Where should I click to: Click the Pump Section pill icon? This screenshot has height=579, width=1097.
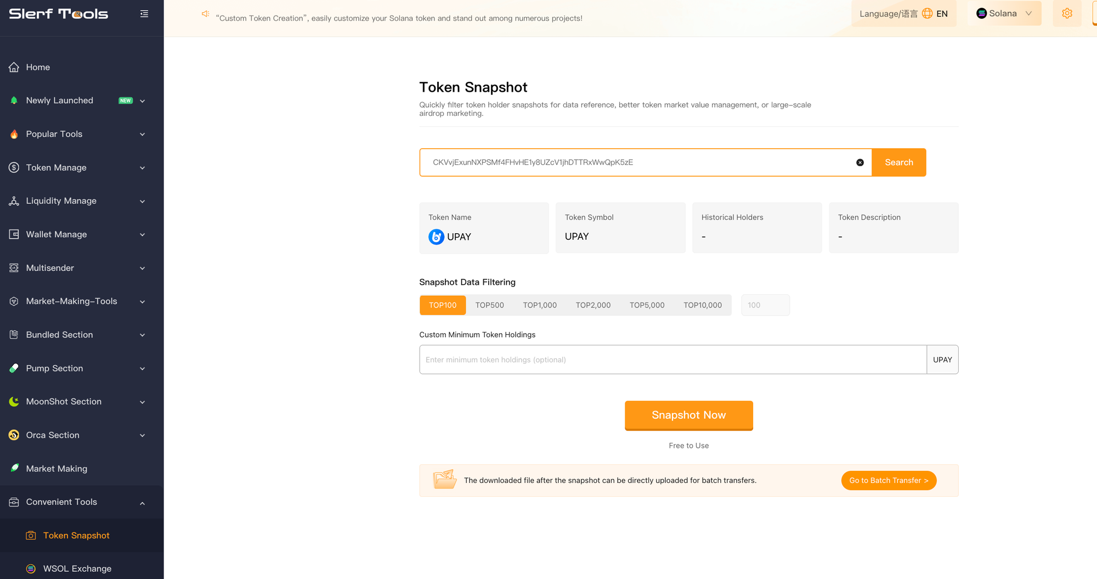[x=14, y=368]
